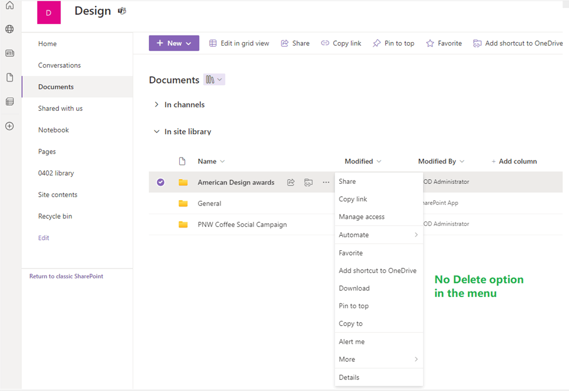Viewport: 569px width, 391px height.
Task: Open Pages in site navigation
Action: [47, 151]
